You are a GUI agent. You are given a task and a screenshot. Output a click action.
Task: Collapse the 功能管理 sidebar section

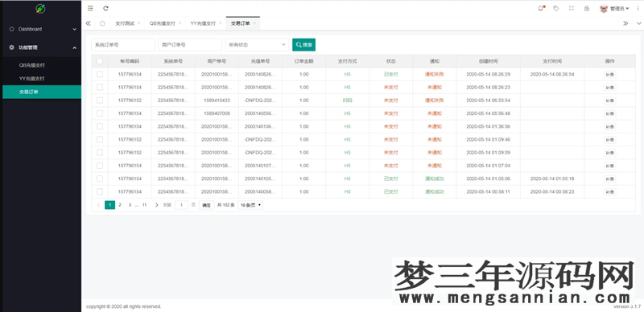pyautogui.click(x=41, y=47)
